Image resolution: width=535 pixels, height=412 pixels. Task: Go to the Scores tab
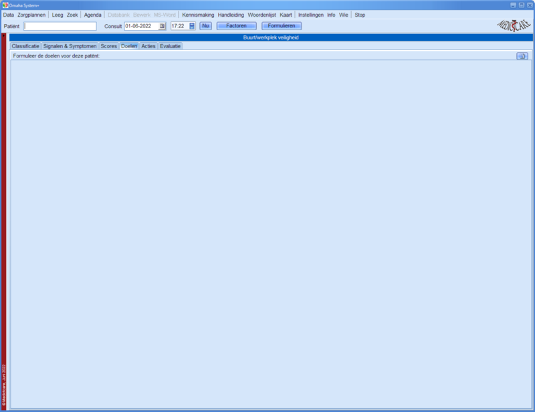point(108,46)
